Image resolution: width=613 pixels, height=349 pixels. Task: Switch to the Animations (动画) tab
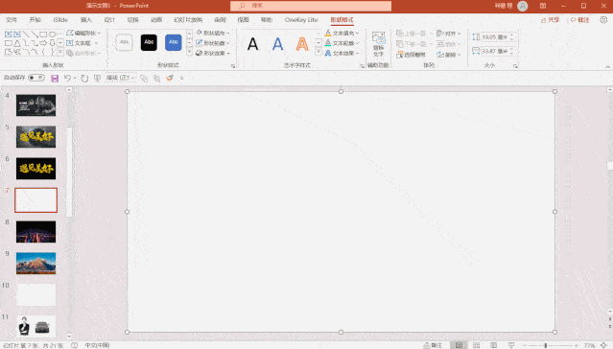(156, 19)
